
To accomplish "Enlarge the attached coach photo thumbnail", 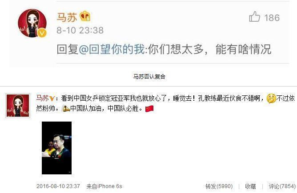I will click(x=56, y=148).
